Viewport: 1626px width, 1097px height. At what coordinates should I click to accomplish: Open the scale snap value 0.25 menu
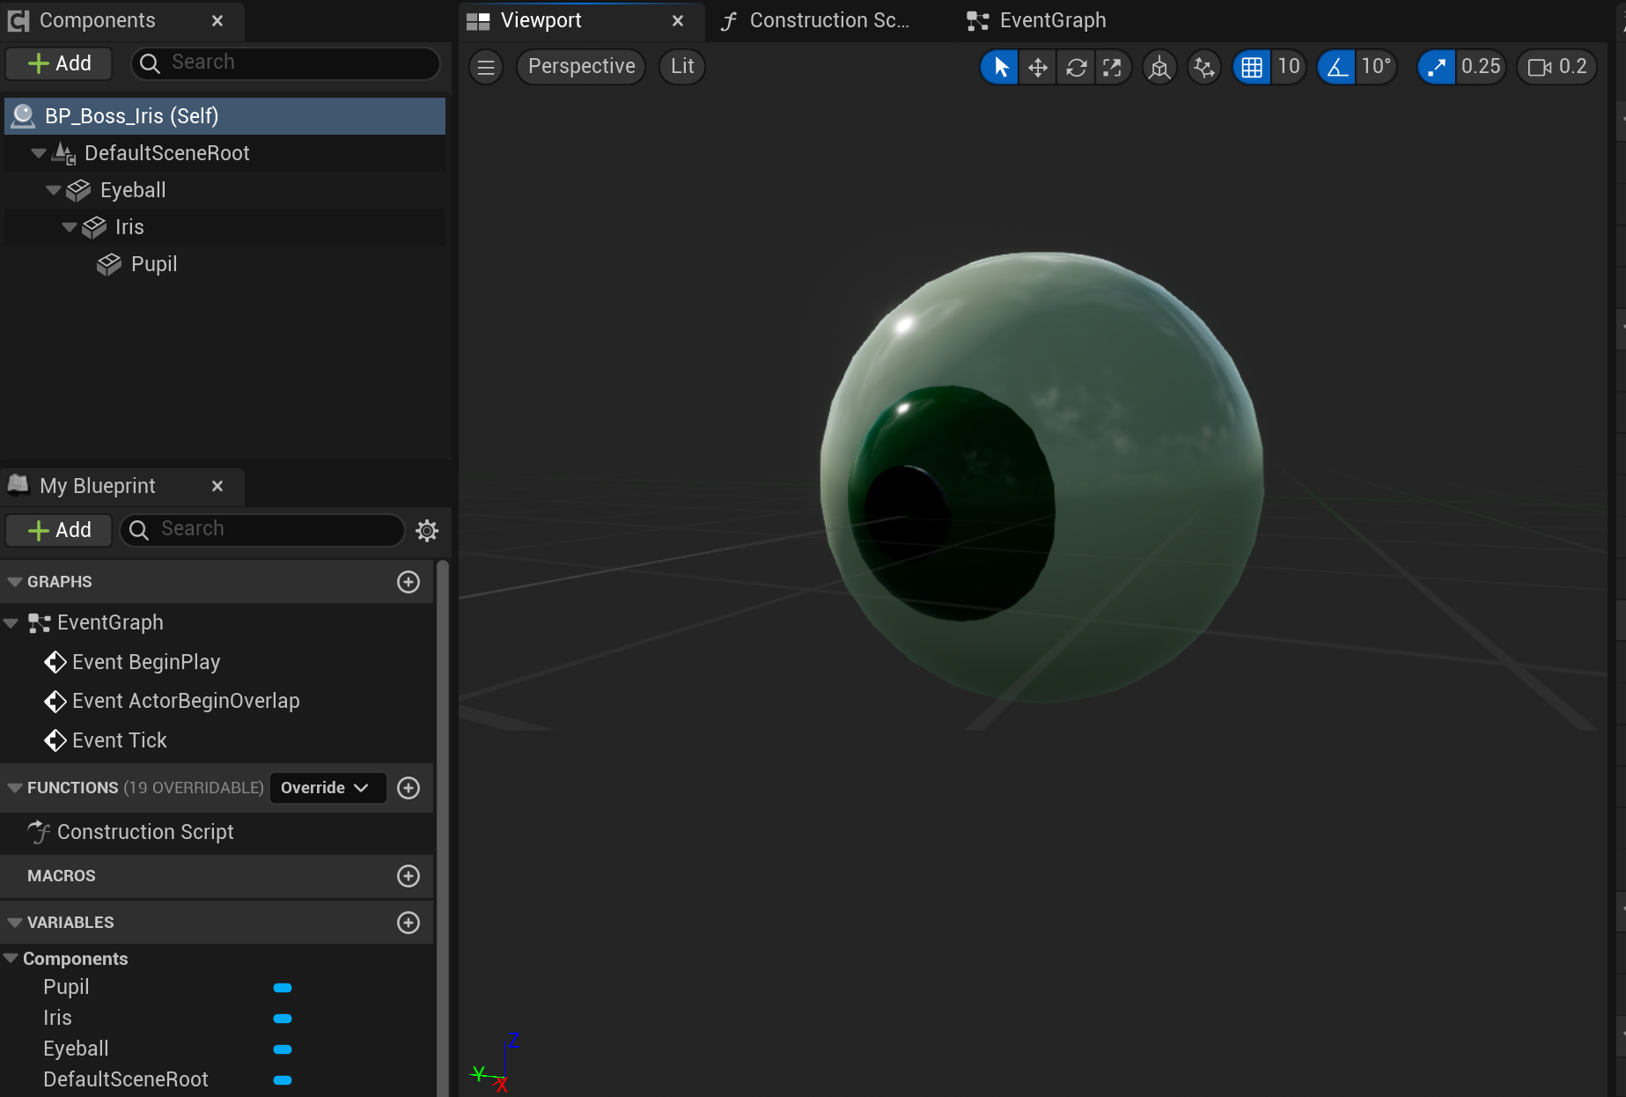click(x=1481, y=67)
